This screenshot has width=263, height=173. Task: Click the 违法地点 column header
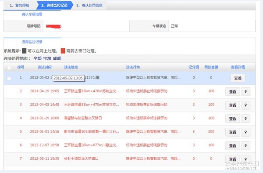(71, 67)
